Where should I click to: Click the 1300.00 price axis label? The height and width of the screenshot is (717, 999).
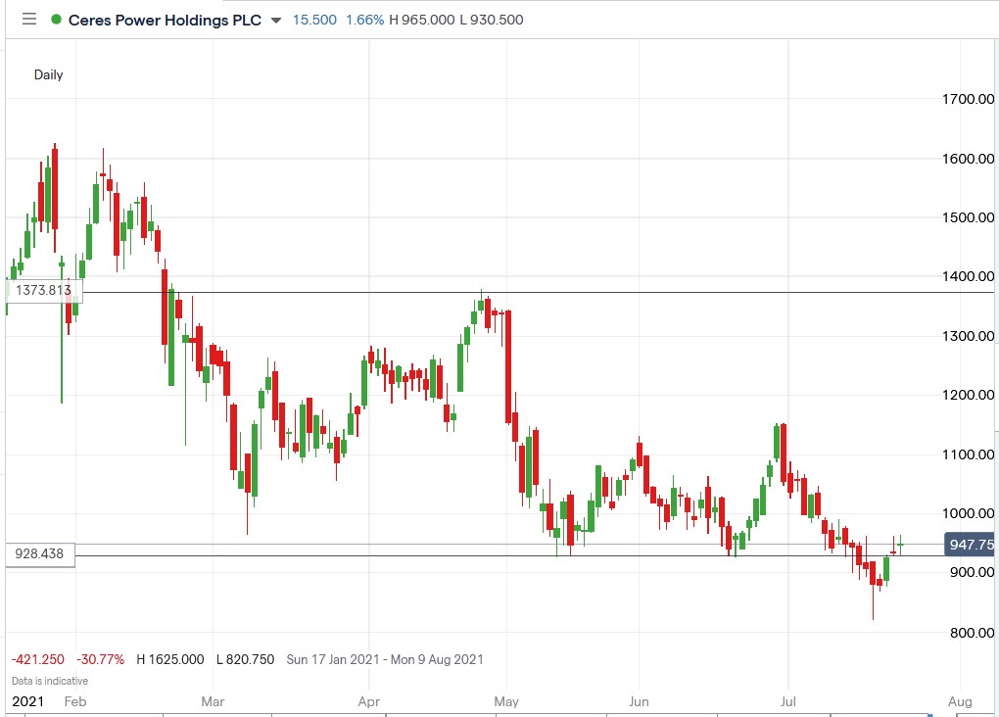968,336
